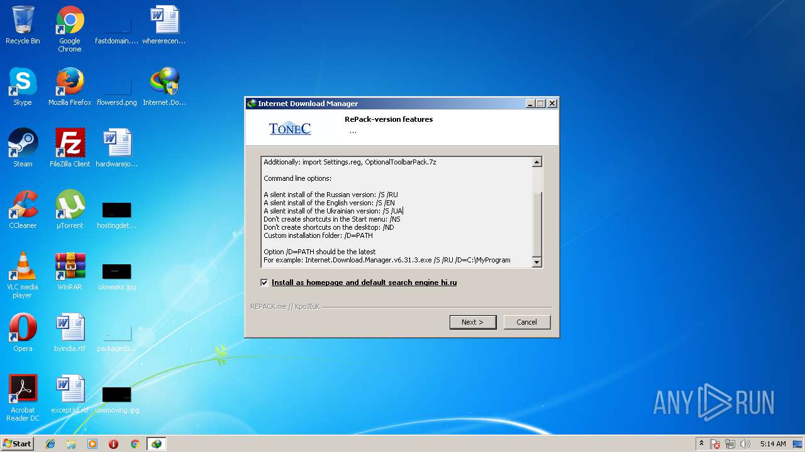
Task: Close Internet Download Manager installer window
Action: click(552, 104)
